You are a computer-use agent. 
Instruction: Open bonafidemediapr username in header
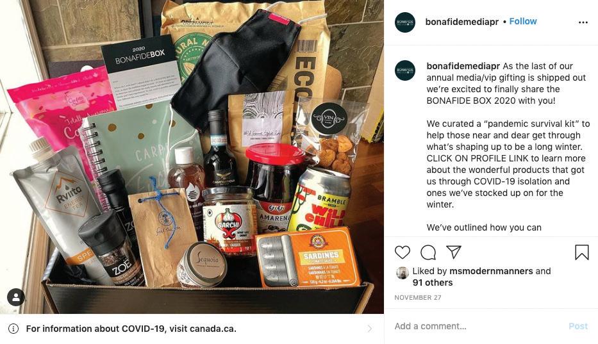[462, 22]
